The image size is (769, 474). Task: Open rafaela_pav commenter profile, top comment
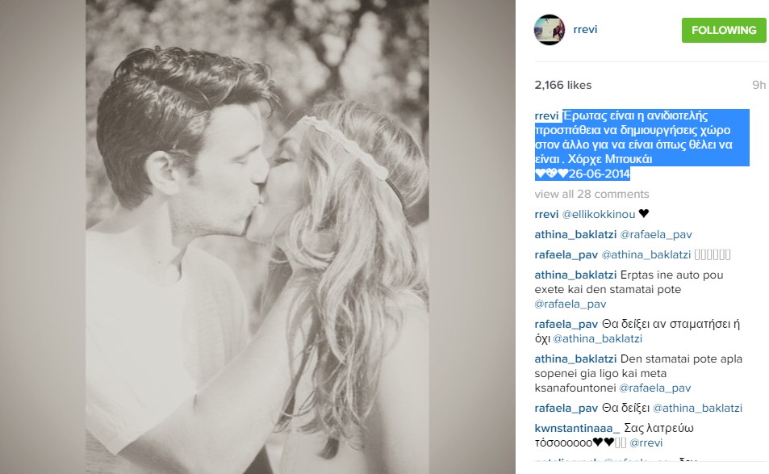(x=566, y=254)
